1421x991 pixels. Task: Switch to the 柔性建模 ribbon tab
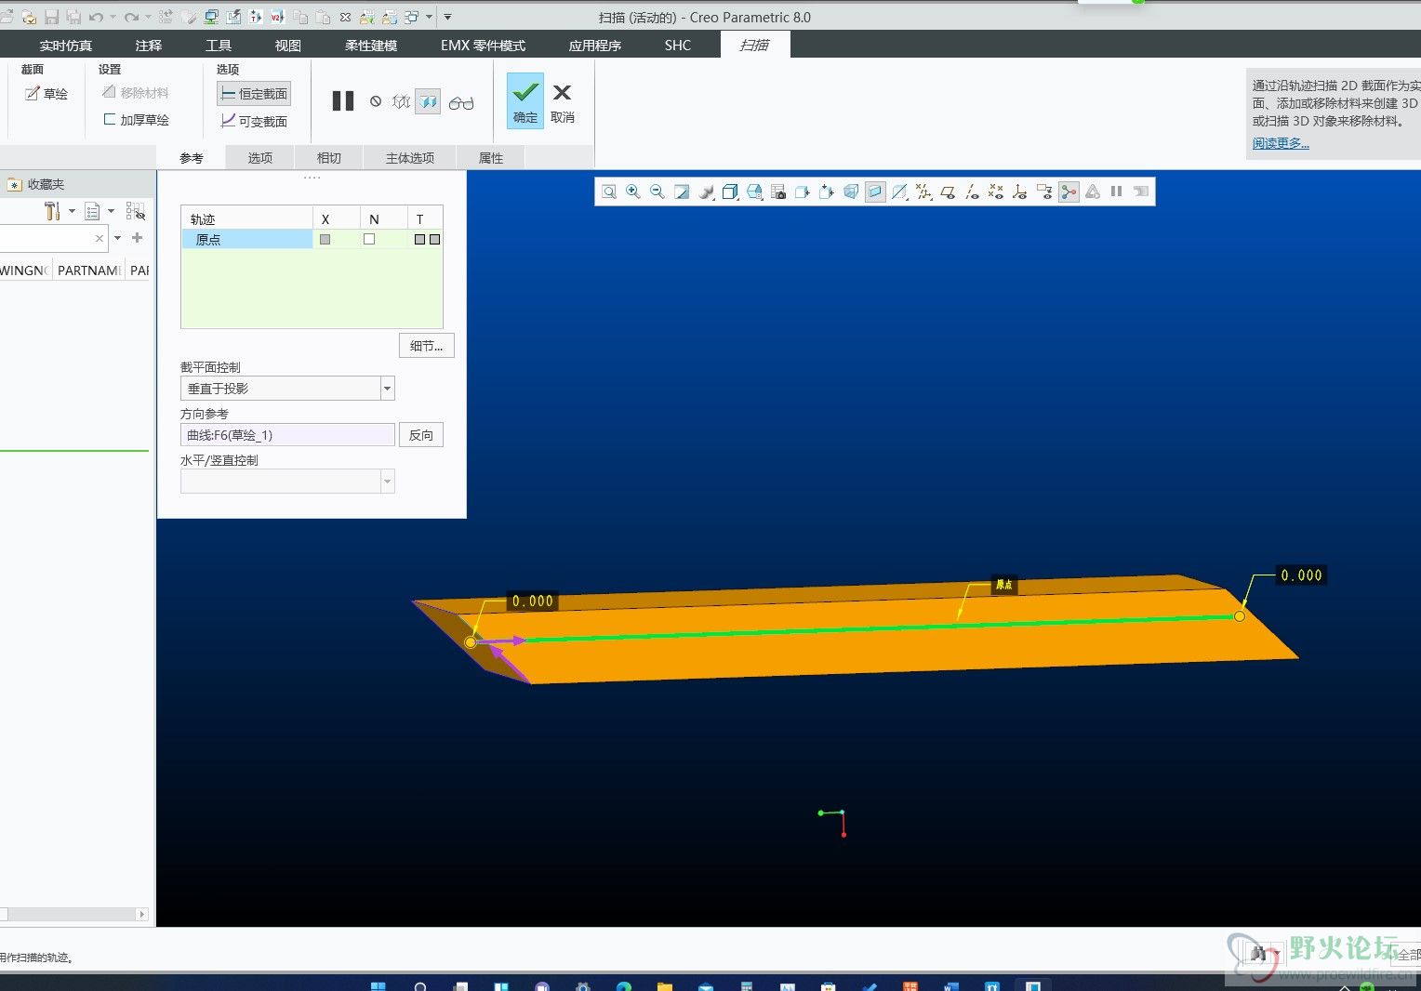click(x=371, y=45)
